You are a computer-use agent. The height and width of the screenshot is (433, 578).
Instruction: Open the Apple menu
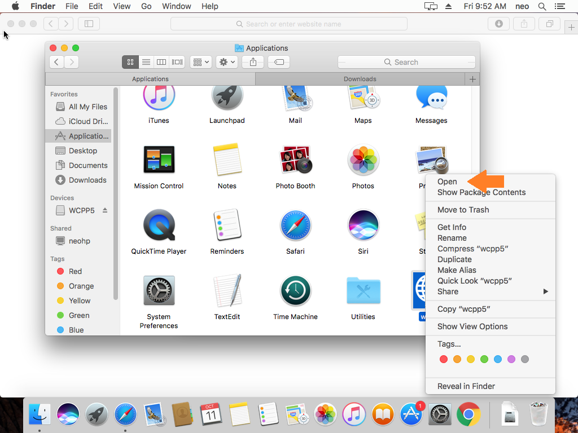coord(15,6)
